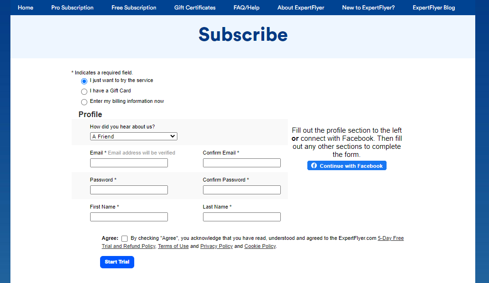
Task: Focus the Confirm Password field
Action: pos(242,190)
